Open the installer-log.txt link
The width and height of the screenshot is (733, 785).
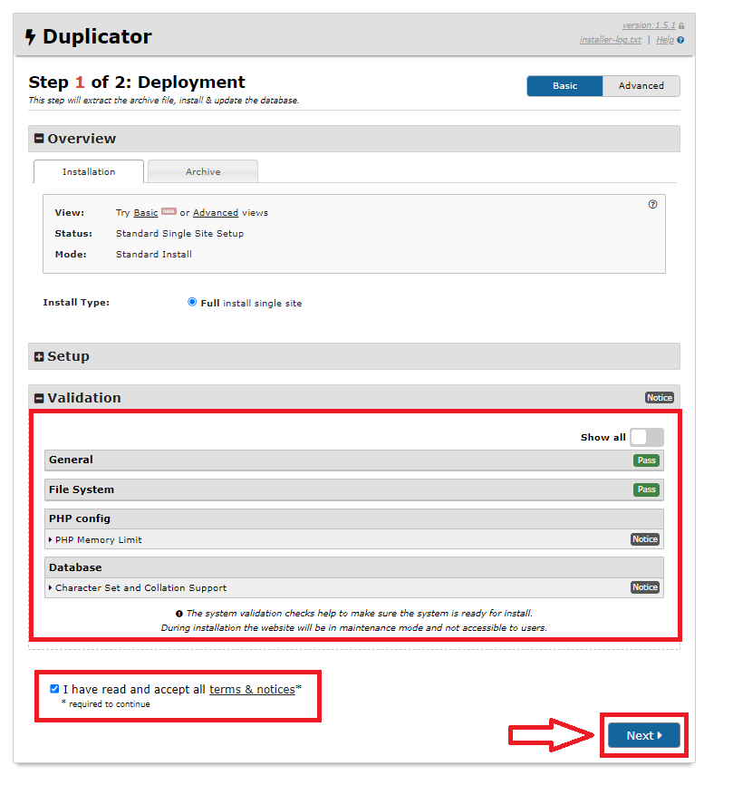(610, 40)
